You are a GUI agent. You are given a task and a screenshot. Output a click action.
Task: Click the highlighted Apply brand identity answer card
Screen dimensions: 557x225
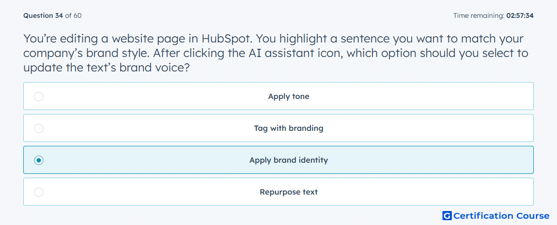(x=278, y=160)
